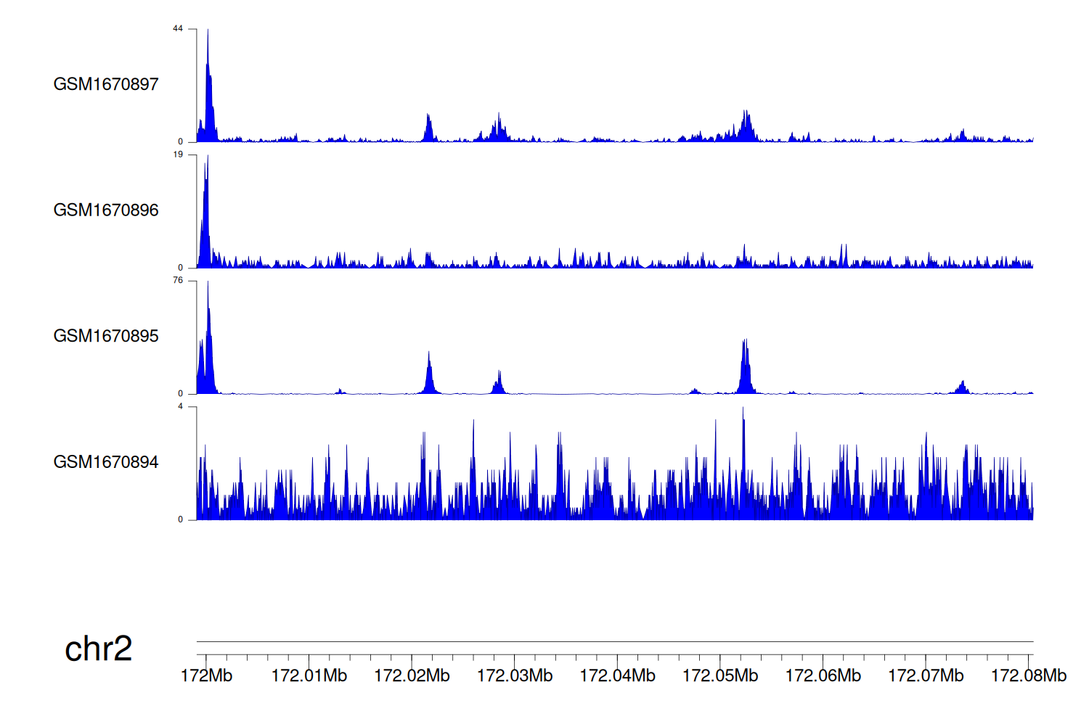The height and width of the screenshot is (711, 1089).
Task: Click the GSM1670895 track label
Action: tap(106, 336)
